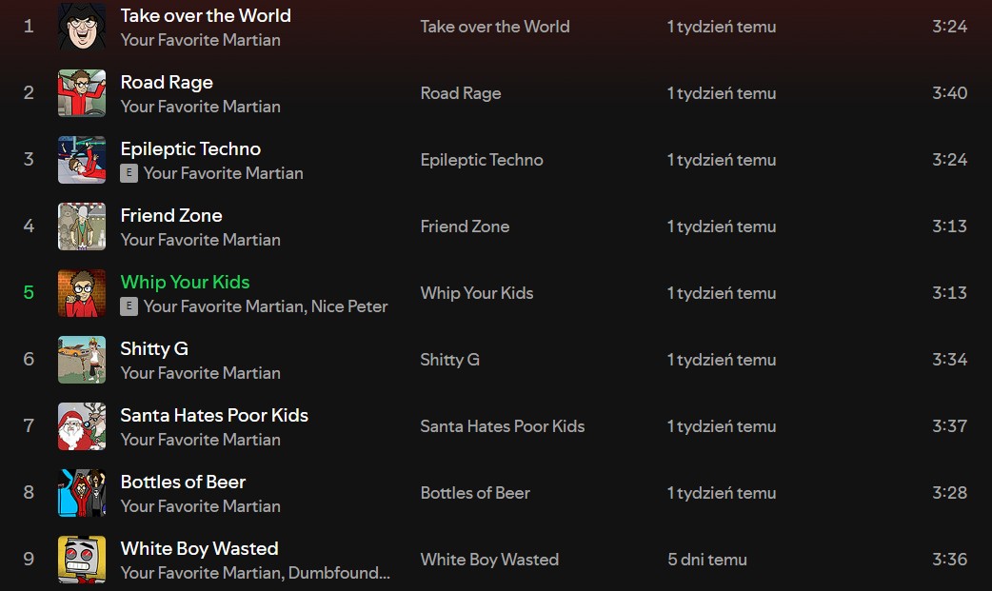Click the explicit badge on Whip Your Kids
992x591 pixels.
(129, 306)
